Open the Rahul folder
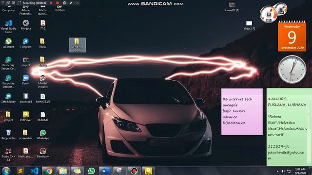 click(43, 43)
